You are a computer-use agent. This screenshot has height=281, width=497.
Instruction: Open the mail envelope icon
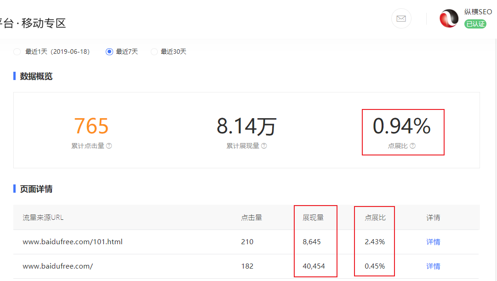[x=401, y=18]
